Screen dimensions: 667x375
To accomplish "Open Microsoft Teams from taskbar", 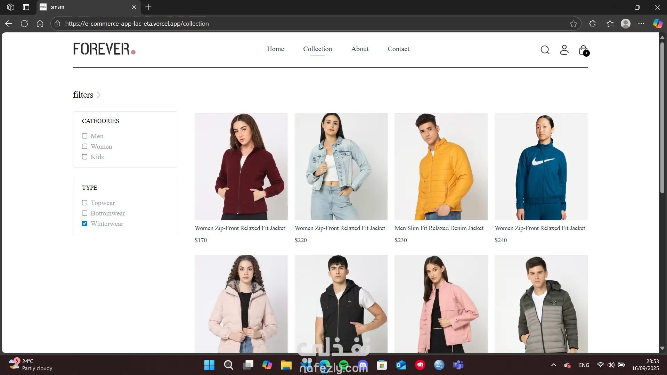I will pyautogui.click(x=458, y=365).
